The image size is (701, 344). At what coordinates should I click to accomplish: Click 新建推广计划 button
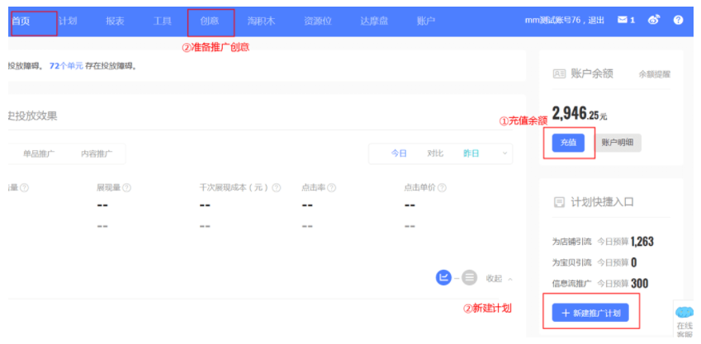point(590,313)
